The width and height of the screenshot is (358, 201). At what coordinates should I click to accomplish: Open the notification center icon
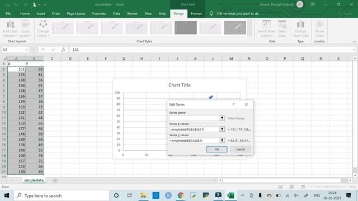click(348, 195)
